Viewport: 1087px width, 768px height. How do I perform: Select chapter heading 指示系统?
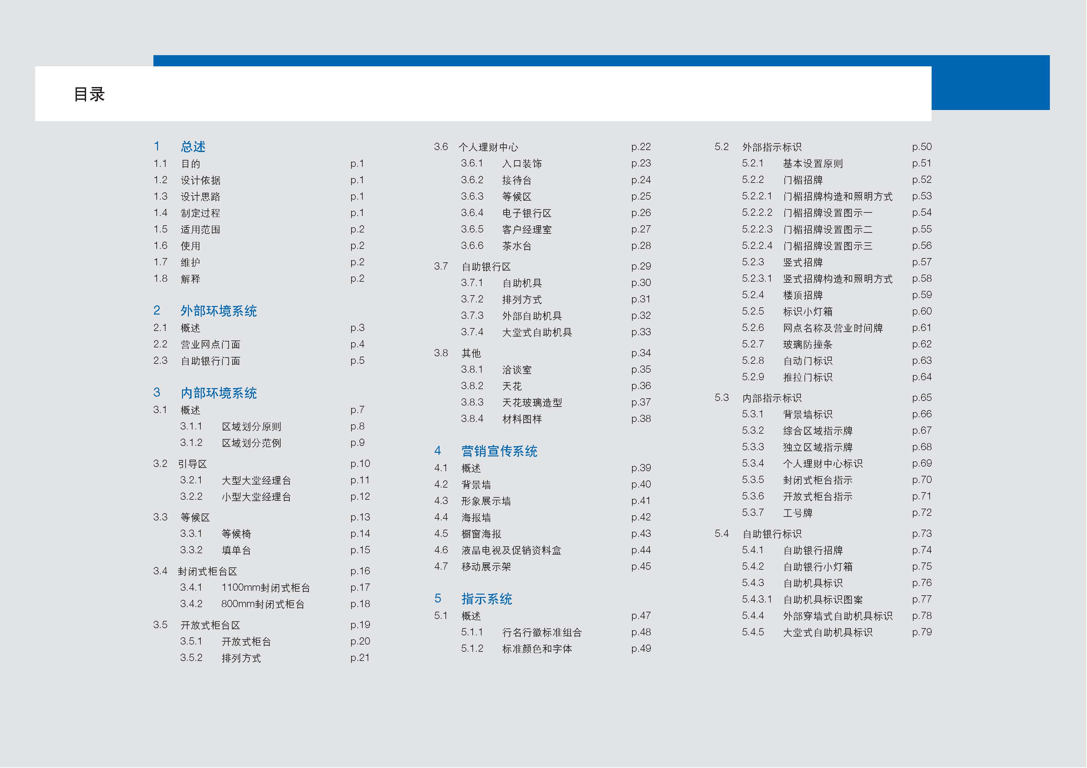(487, 599)
